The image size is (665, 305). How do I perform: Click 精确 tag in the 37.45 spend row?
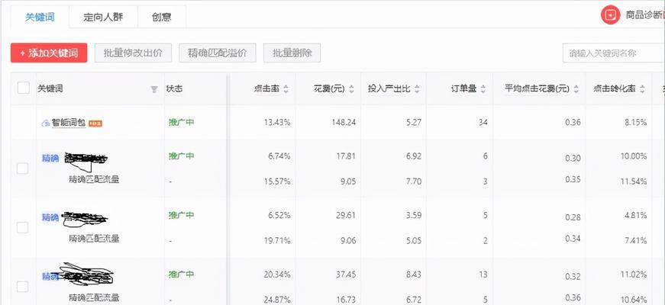point(50,277)
